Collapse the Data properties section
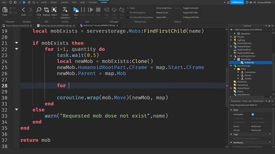The height and width of the screenshot is (154, 275). tap(231, 110)
